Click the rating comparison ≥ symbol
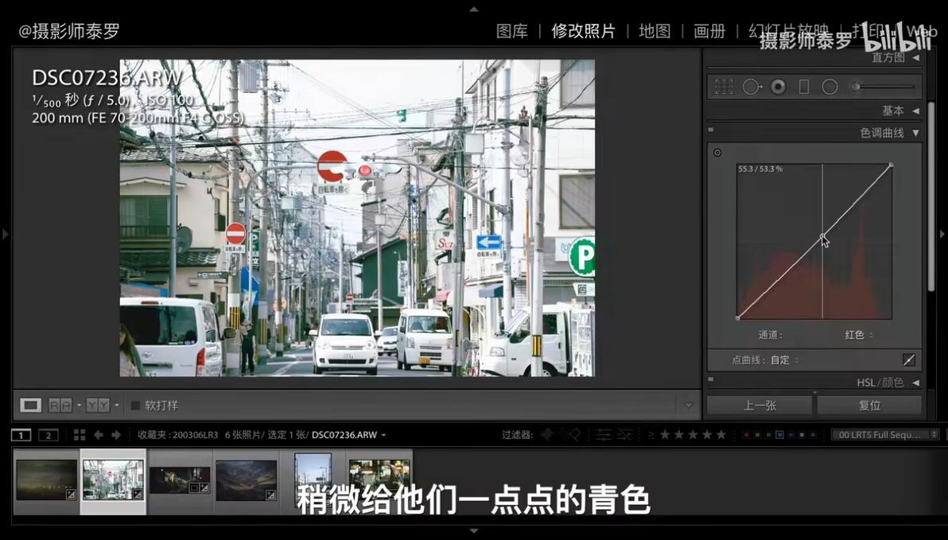The image size is (948, 540). [x=651, y=435]
